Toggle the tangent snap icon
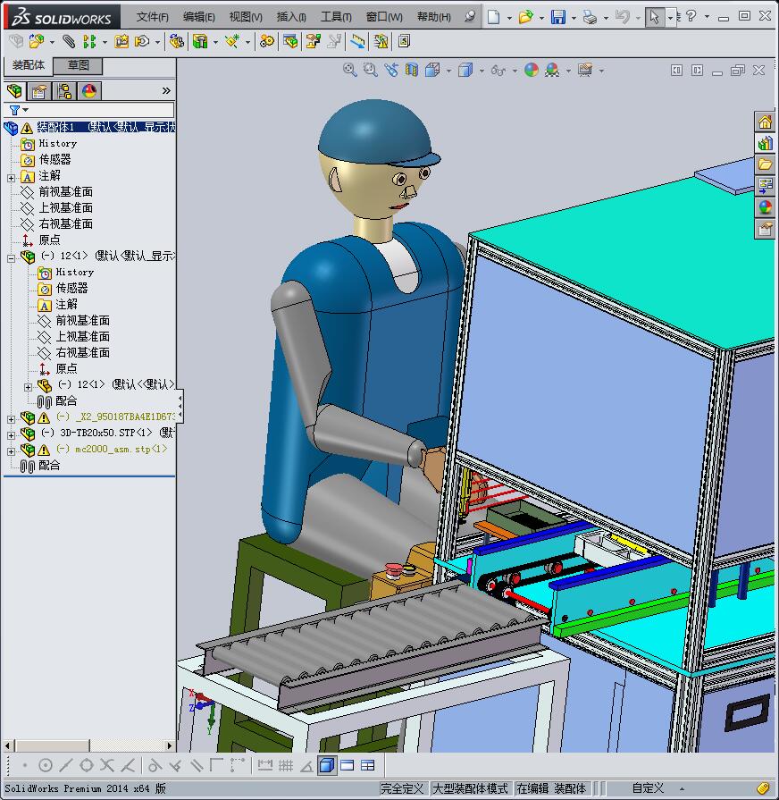 [x=155, y=765]
